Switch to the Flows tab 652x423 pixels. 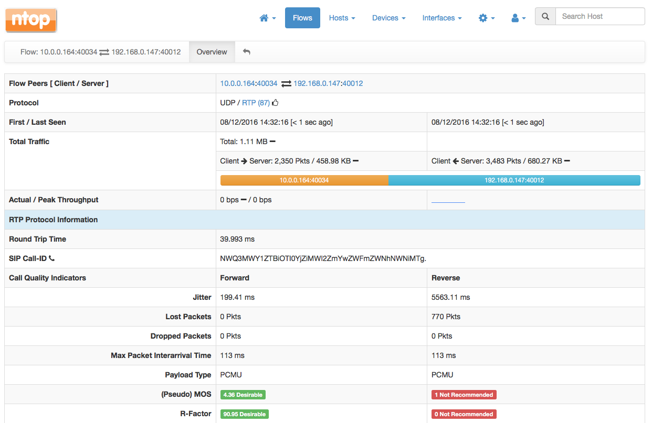302,18
